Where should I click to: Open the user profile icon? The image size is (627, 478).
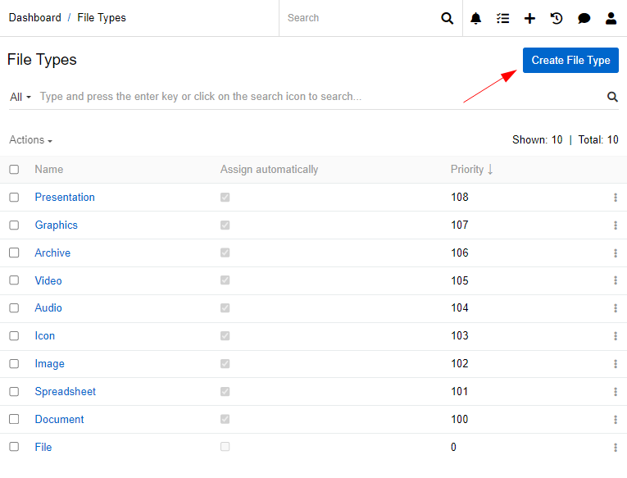coord(611,18)
